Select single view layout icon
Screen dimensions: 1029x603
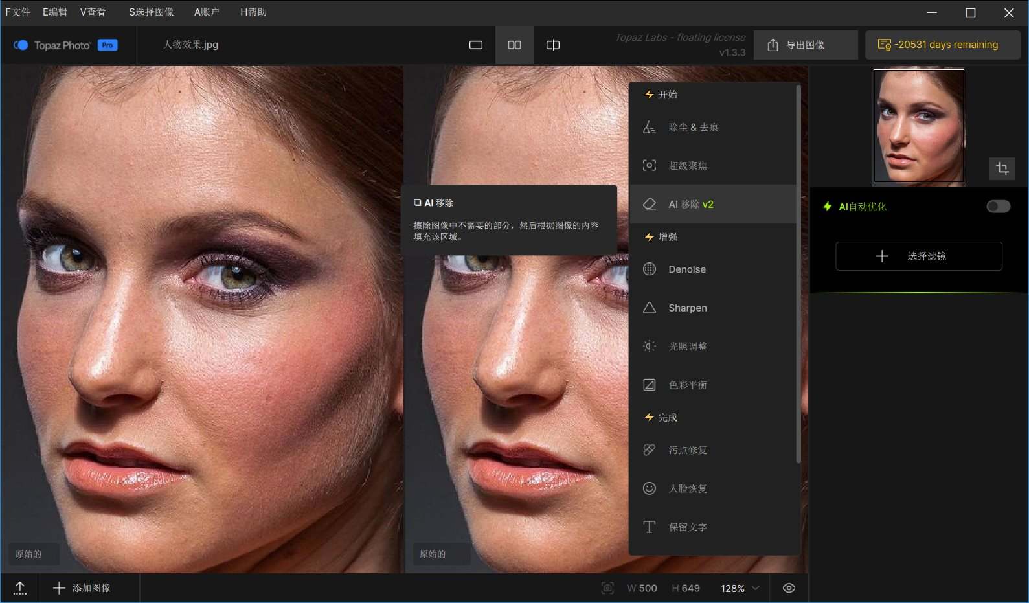pos(476,45)
